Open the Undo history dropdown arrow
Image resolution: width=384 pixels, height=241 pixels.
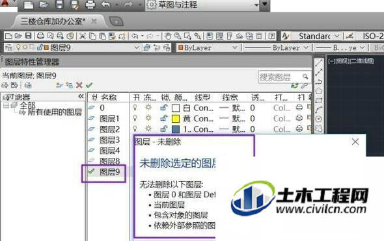coord(143,36)
